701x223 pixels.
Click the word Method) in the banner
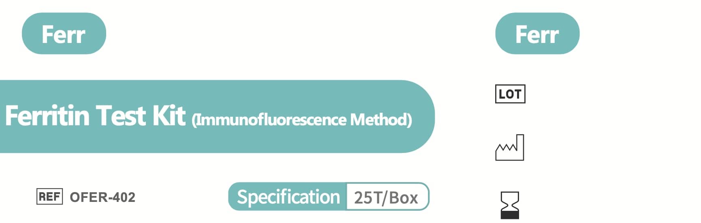381,120
